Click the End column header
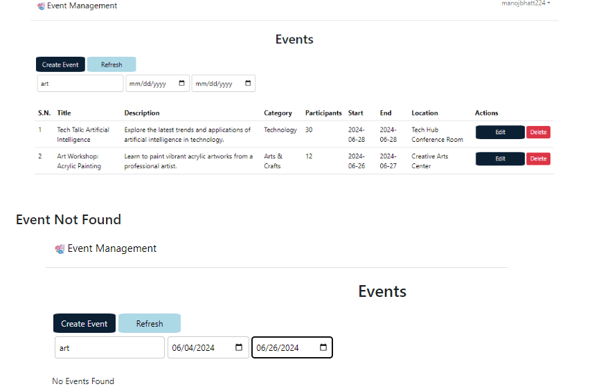Screen dimensions: 610x391 tap(386, 113)
